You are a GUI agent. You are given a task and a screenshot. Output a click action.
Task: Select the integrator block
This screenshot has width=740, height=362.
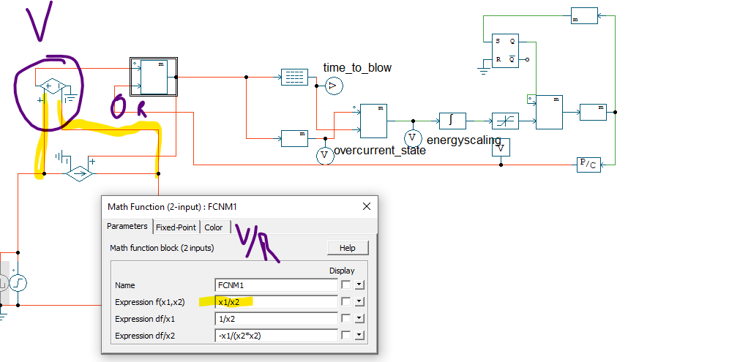(452, 121)
